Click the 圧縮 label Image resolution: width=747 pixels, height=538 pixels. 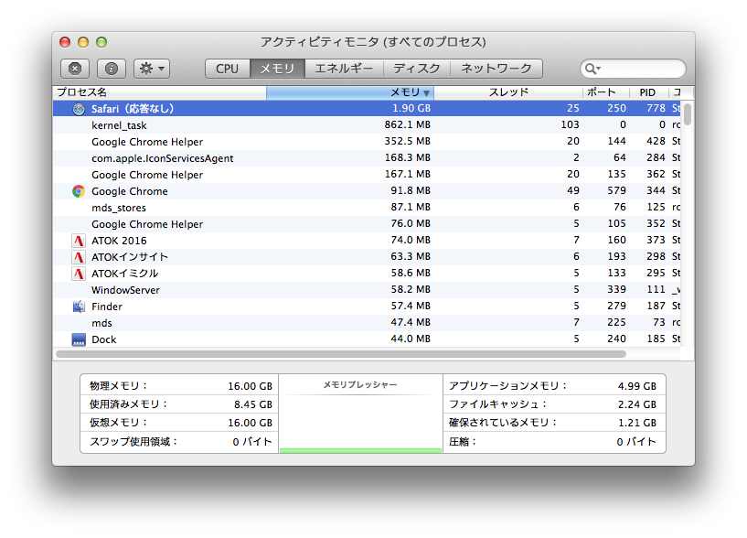click(463, 442)
